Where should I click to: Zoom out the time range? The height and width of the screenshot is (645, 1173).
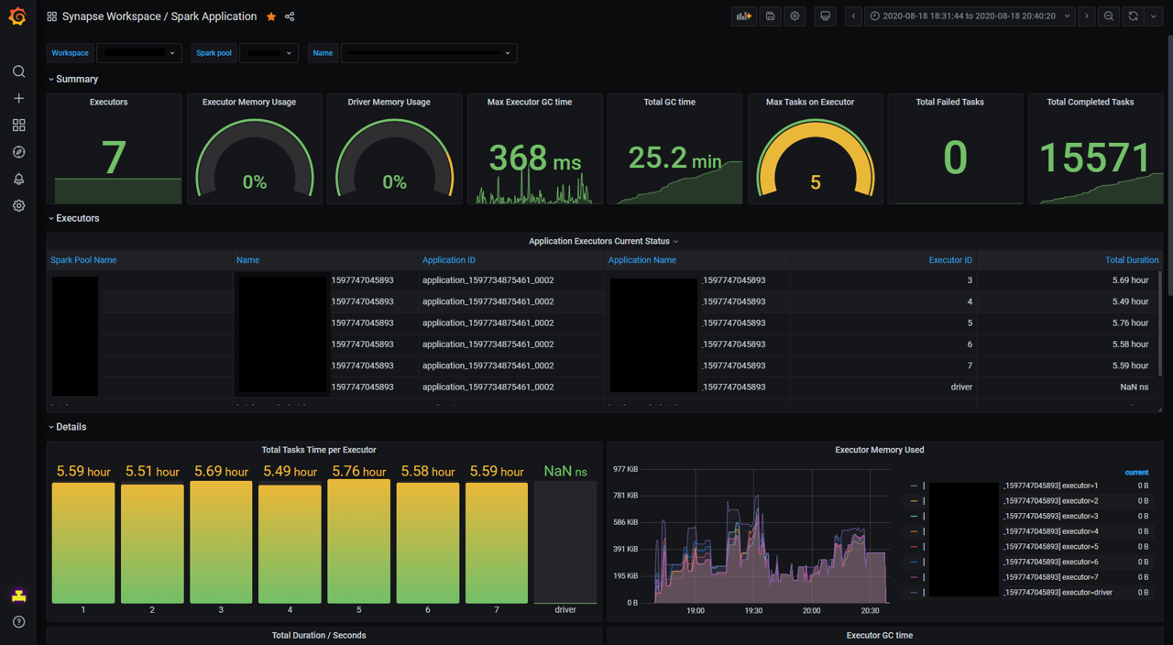pyautogui.click(x=1109, y=16)
